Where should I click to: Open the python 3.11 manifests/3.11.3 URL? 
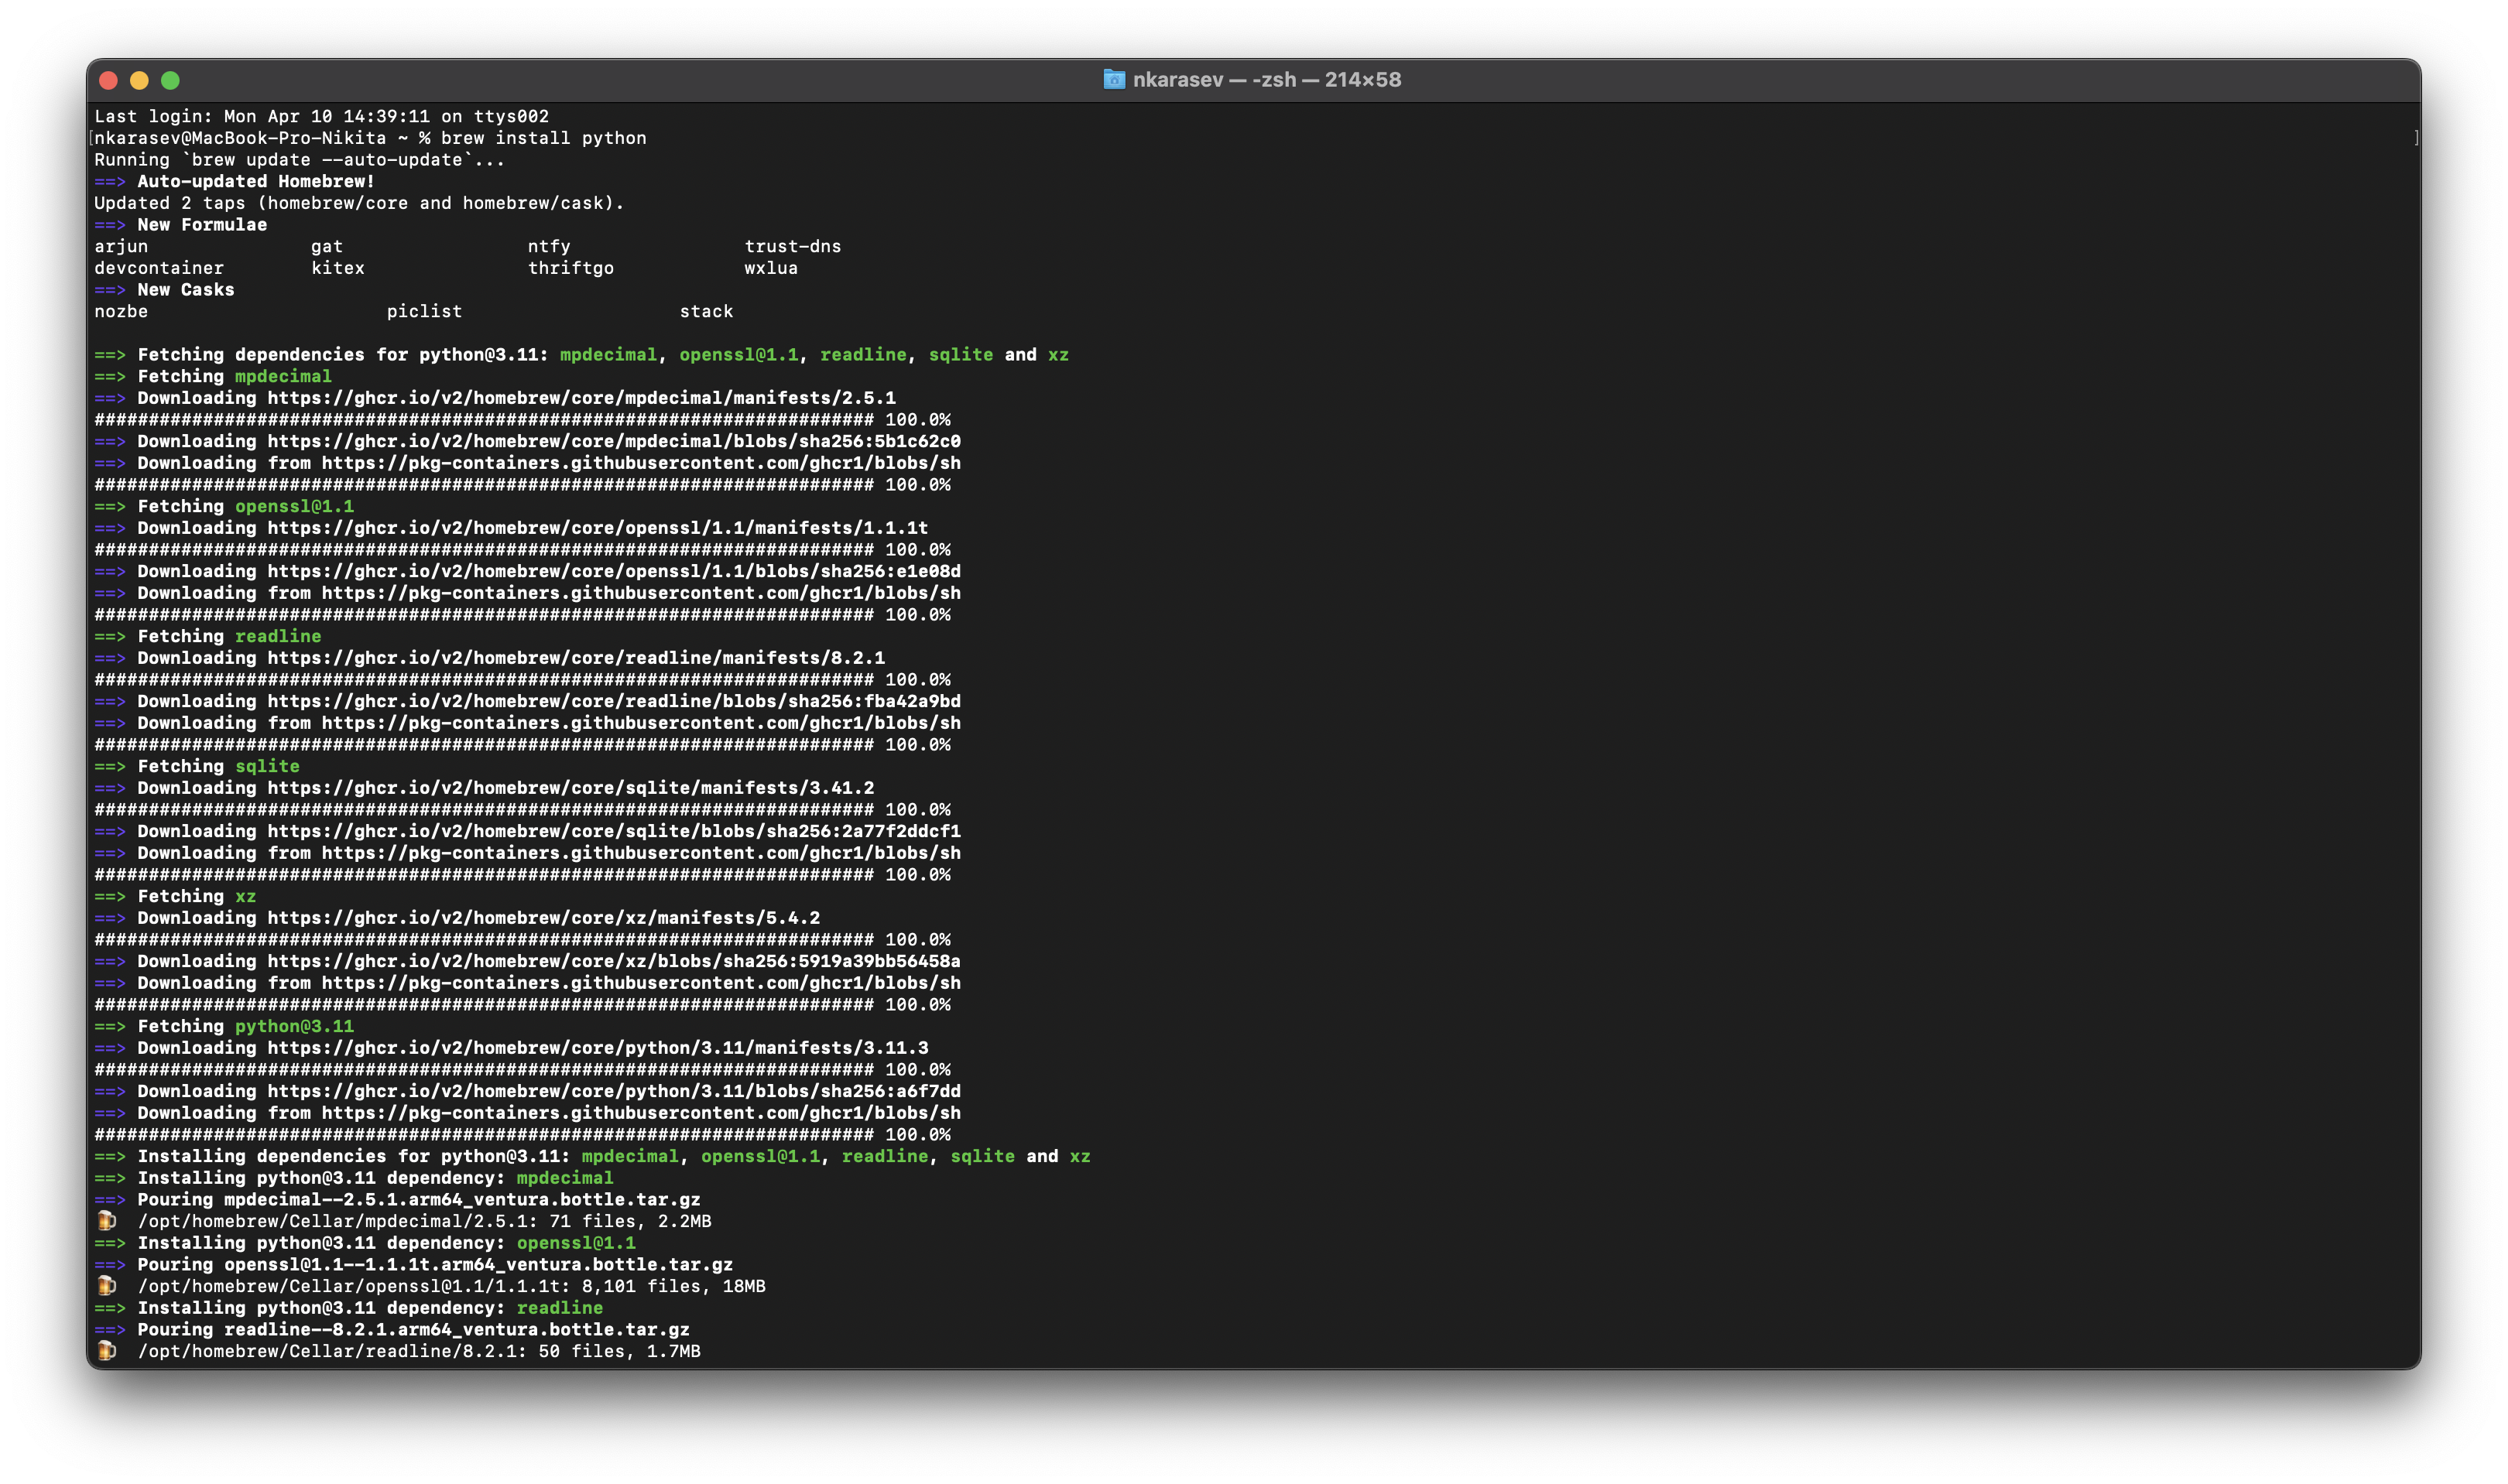point(598,1048)
